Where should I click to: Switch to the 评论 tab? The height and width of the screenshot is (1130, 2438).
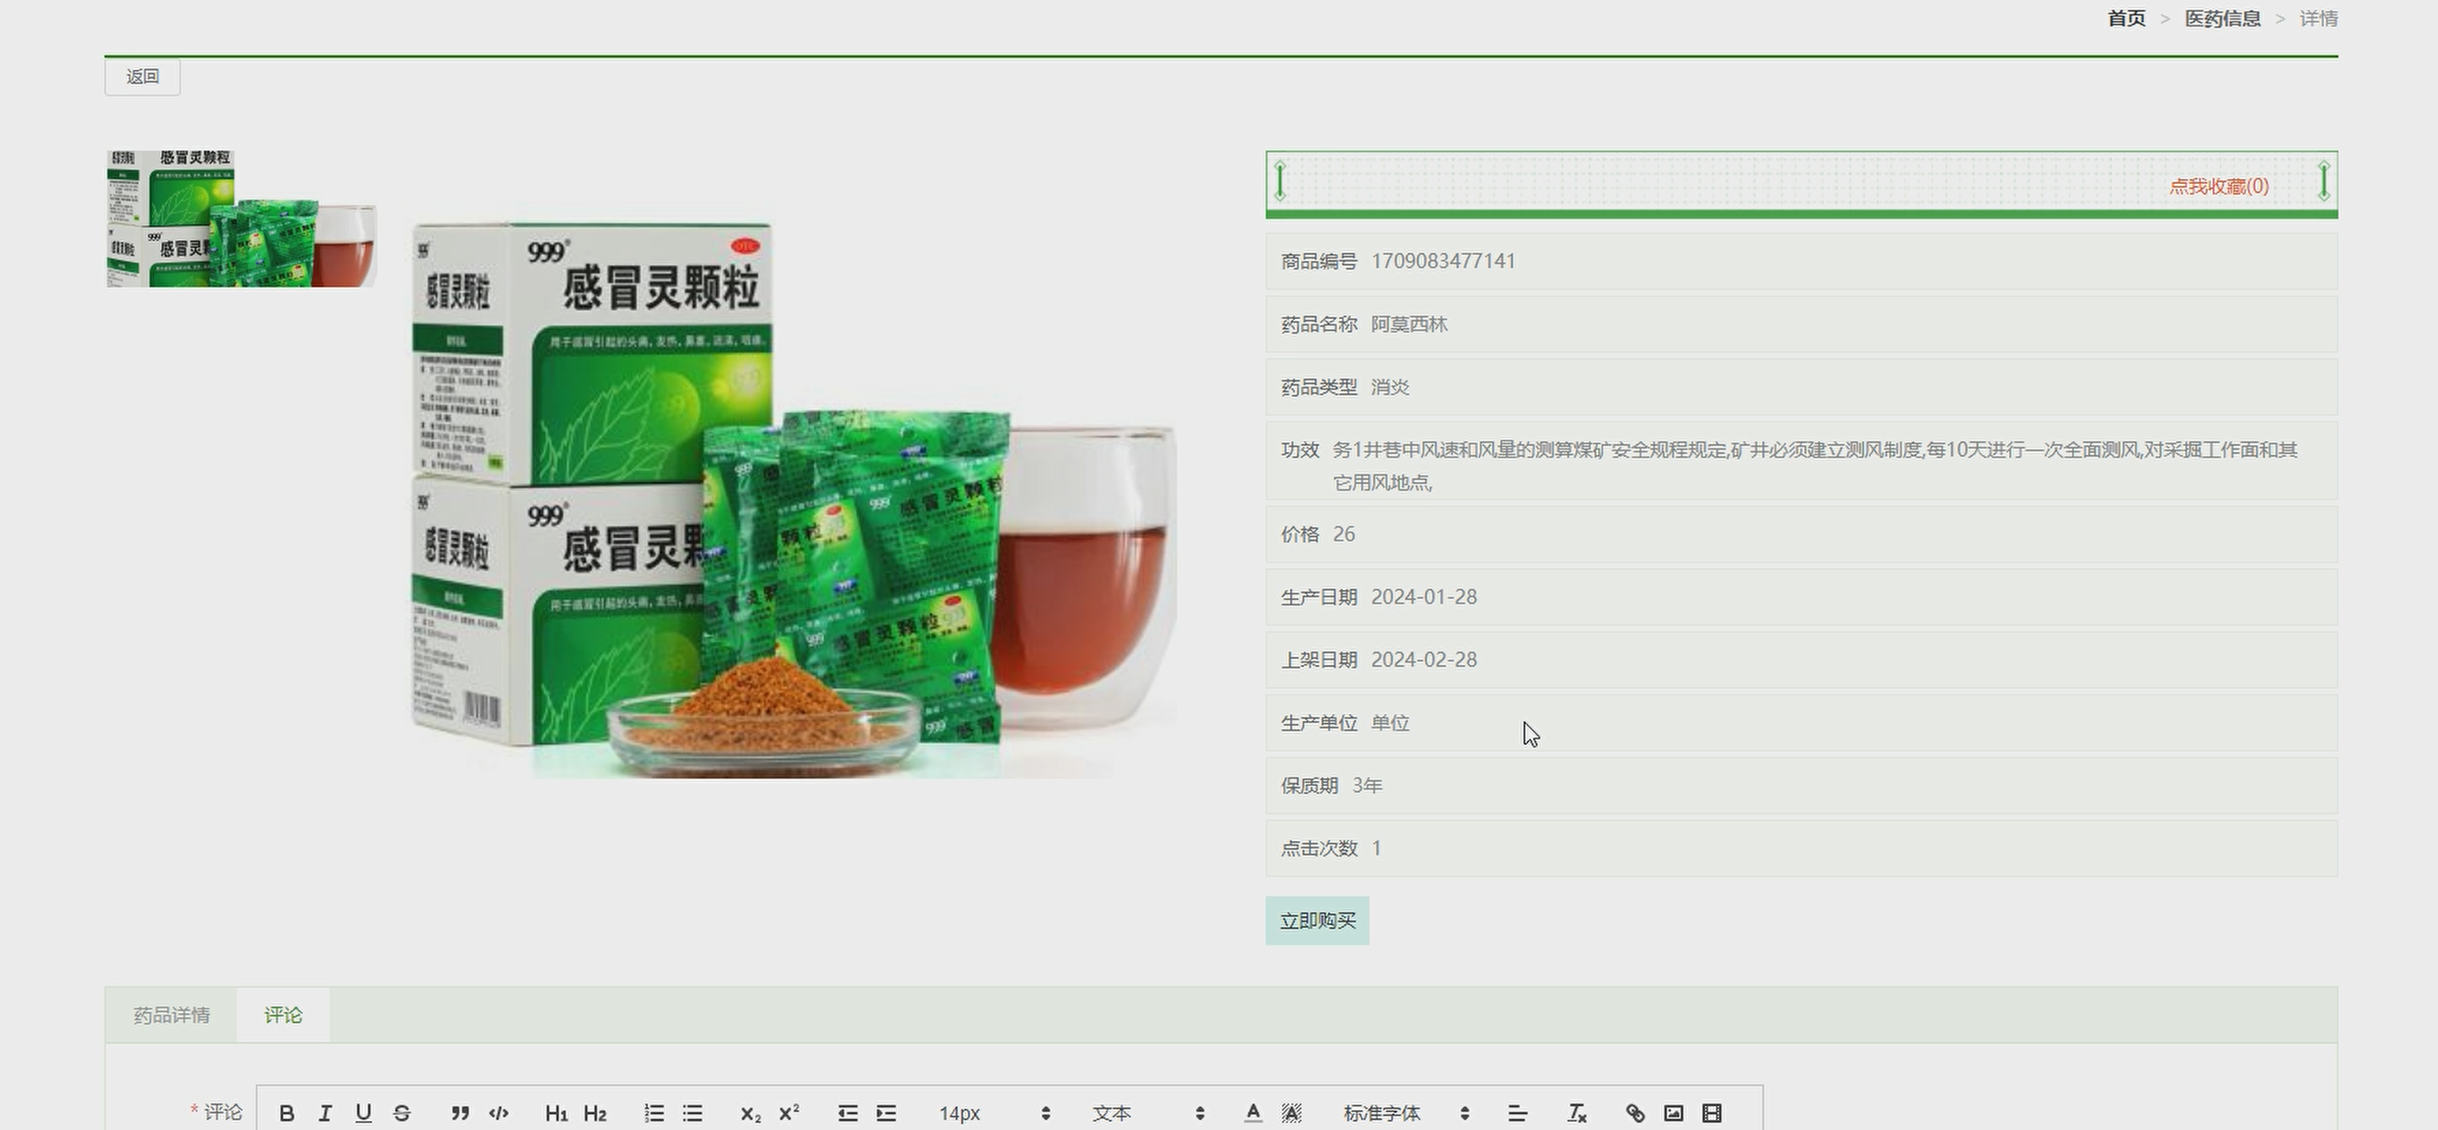coord(283,1016)
